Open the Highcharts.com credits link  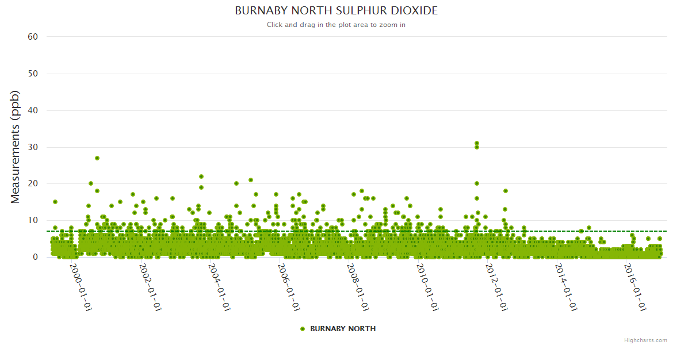pos(645,340)
